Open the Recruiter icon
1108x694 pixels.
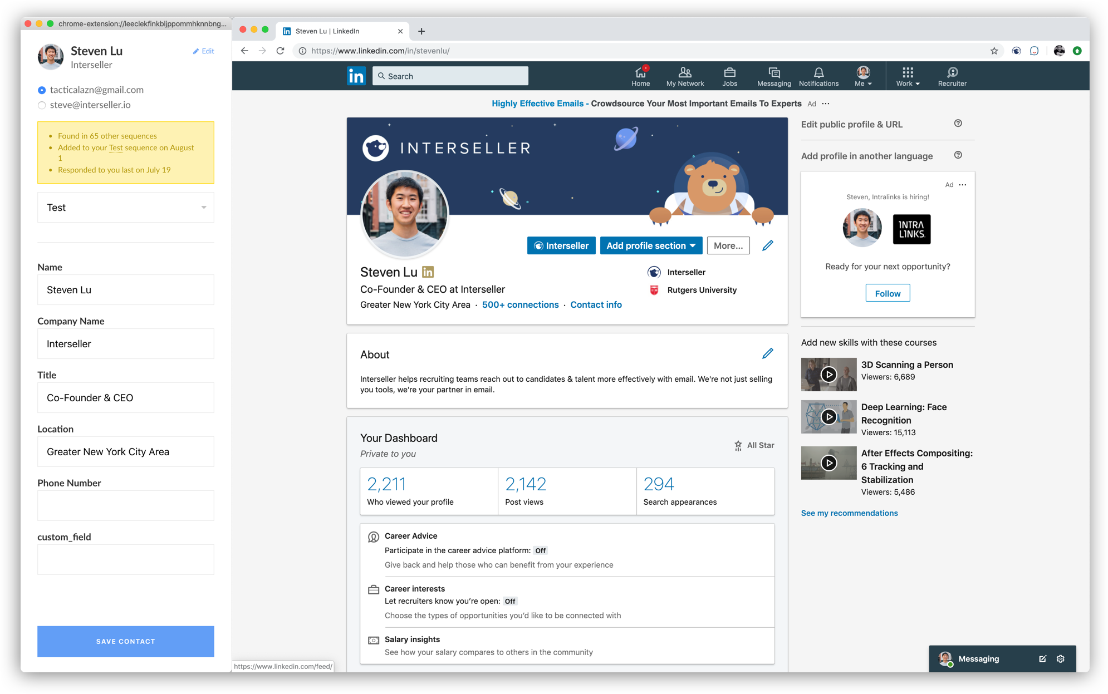[952, 76]
